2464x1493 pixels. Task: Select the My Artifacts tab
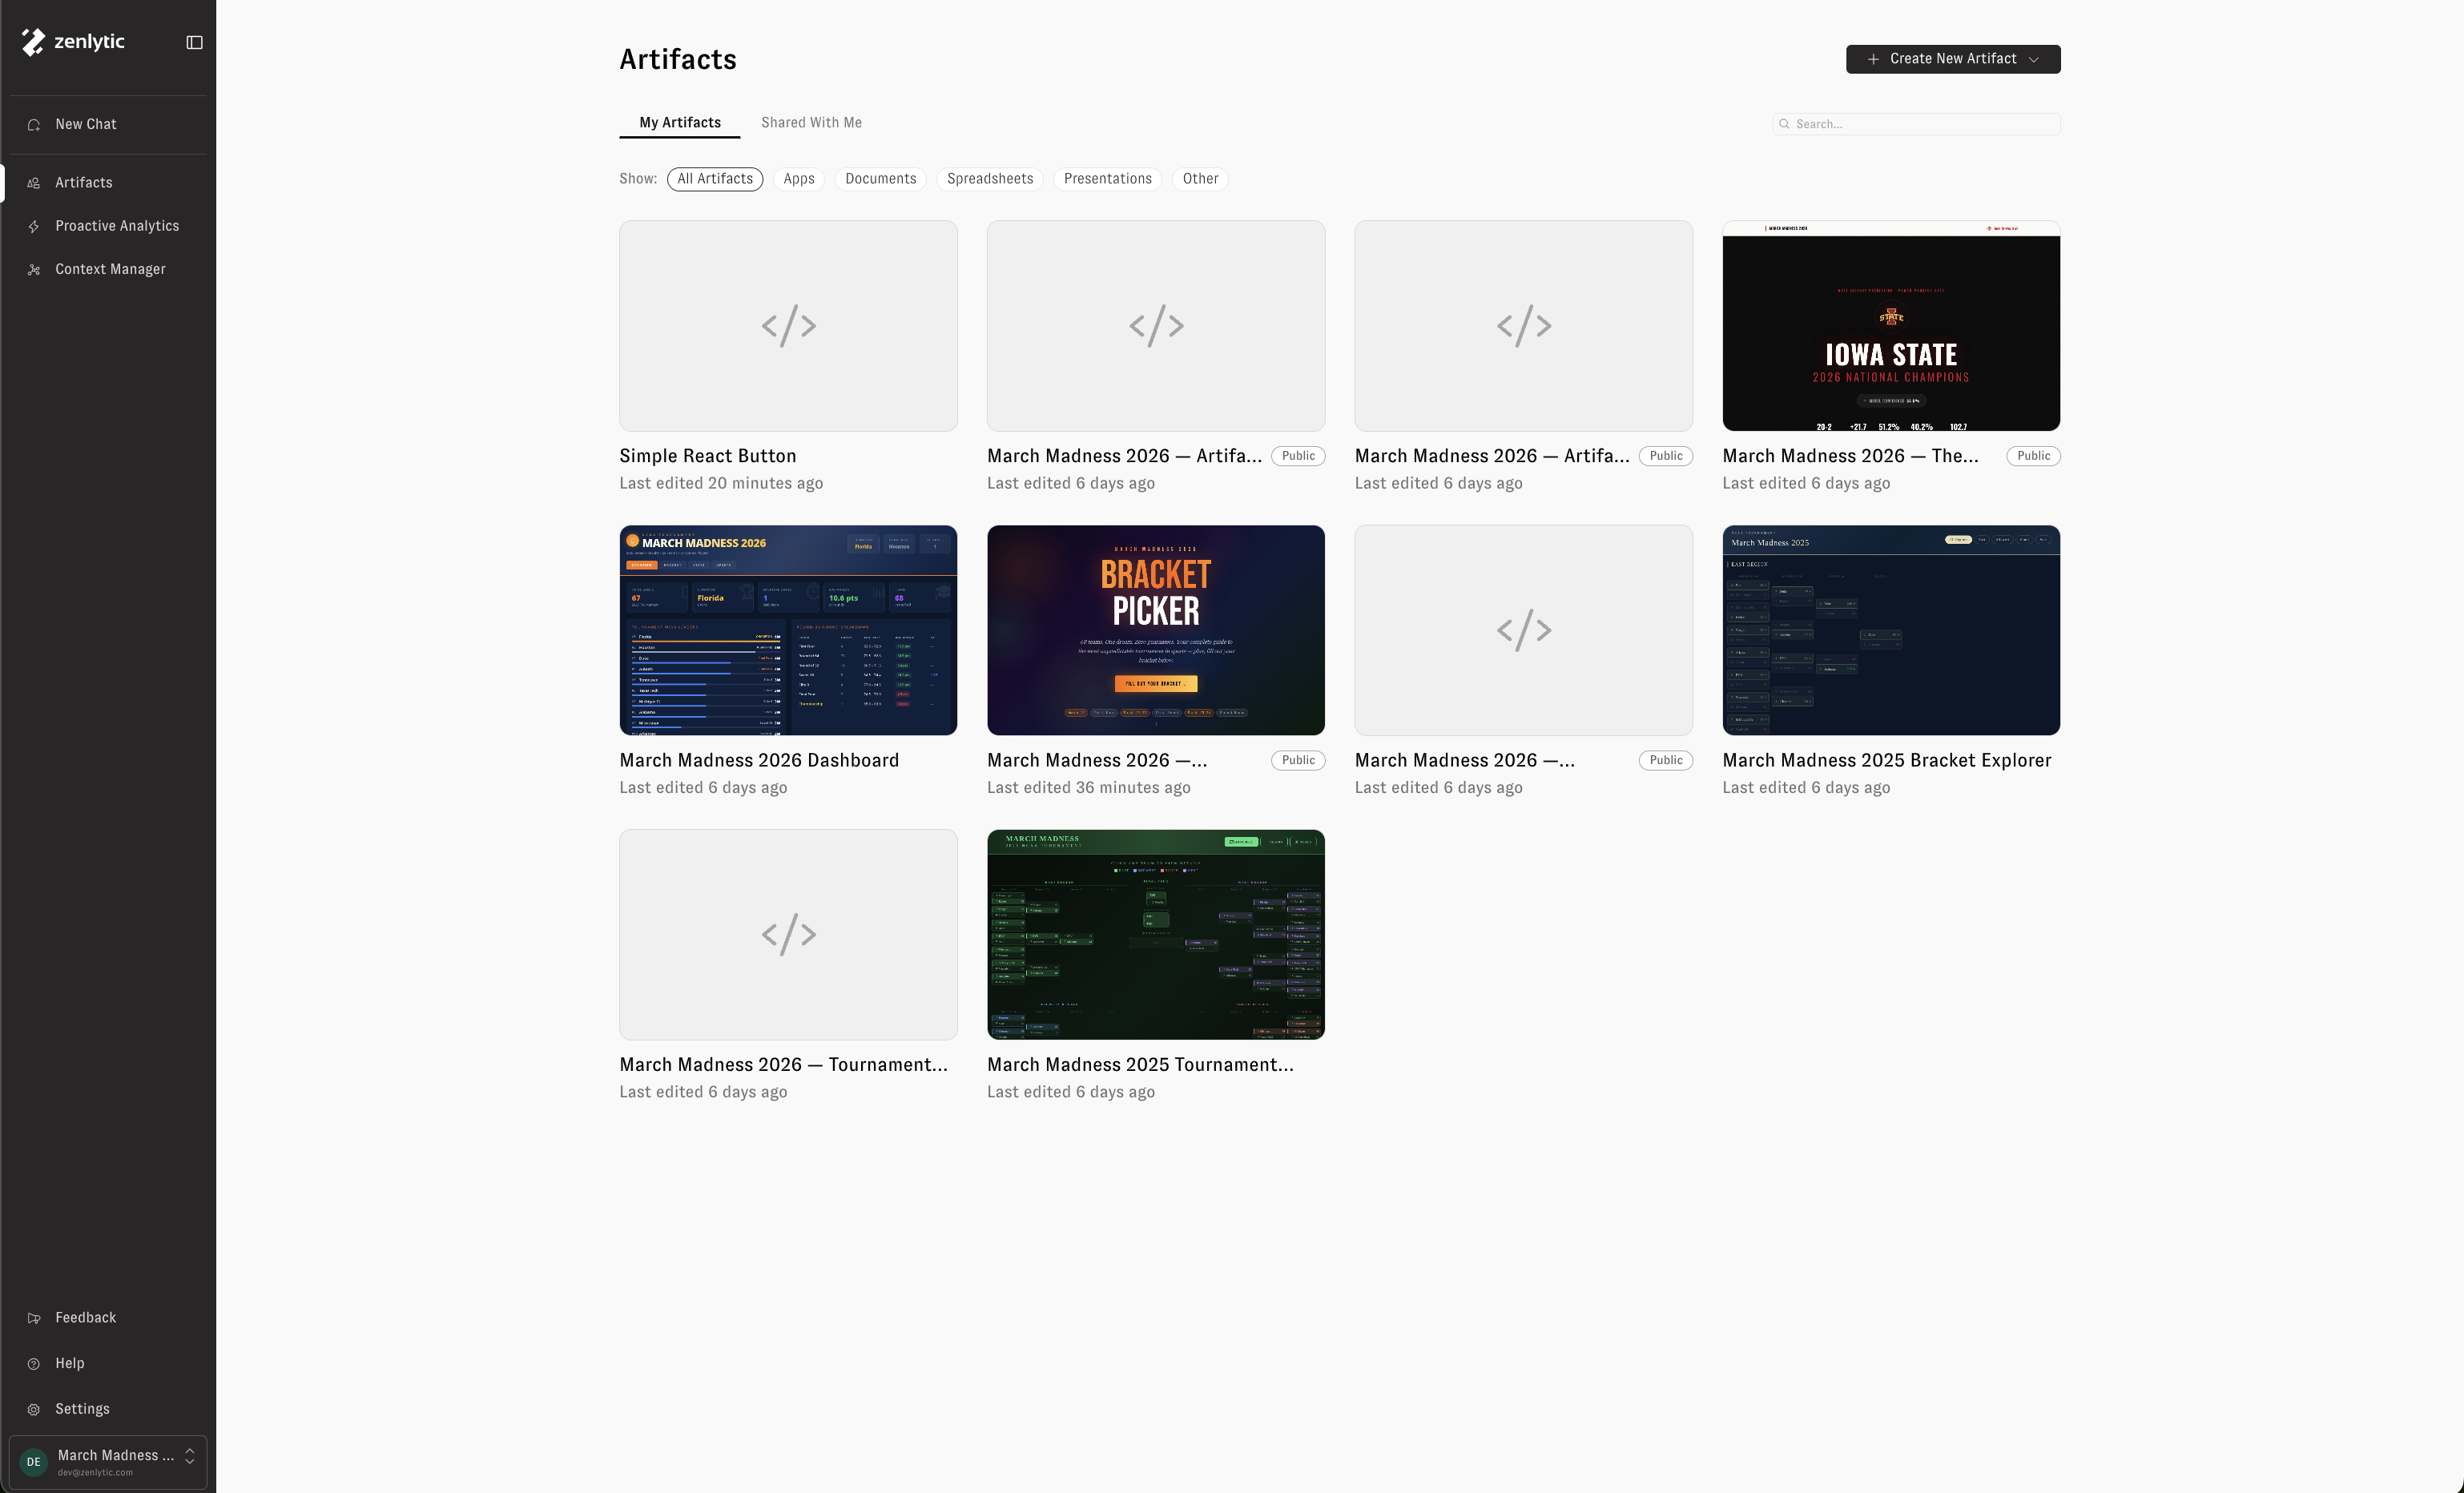[x=679, y=123]
